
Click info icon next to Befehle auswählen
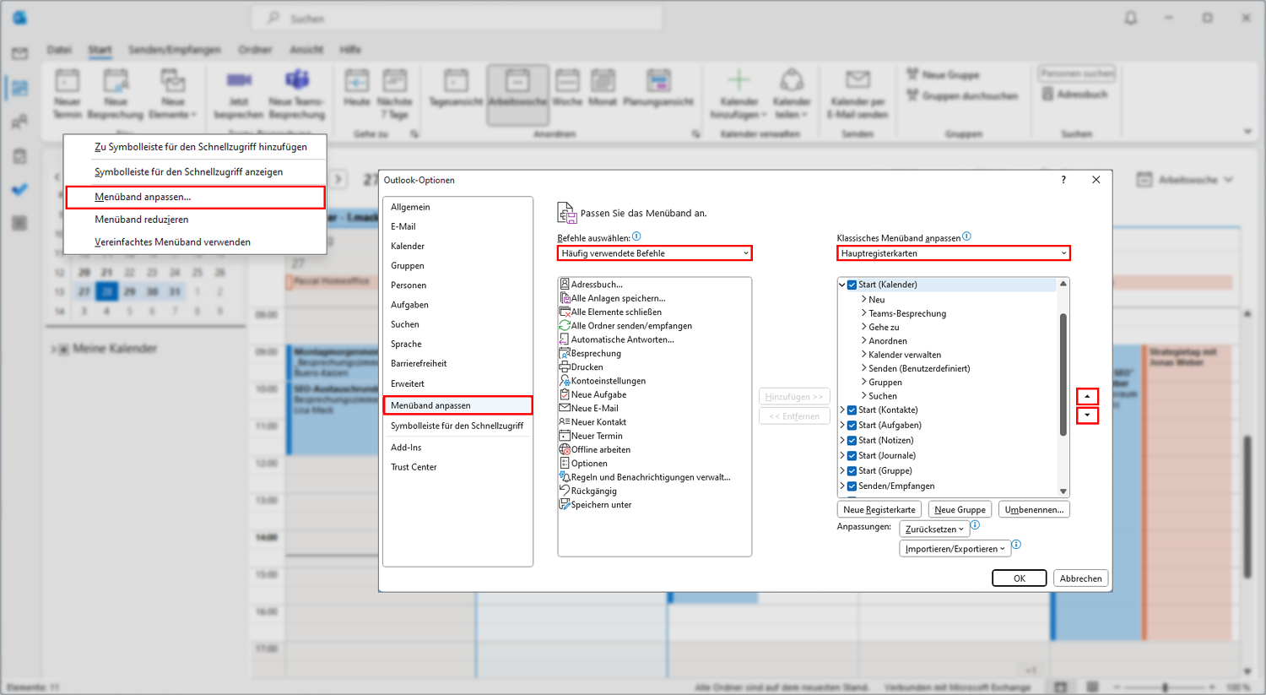tap(636, 236)
